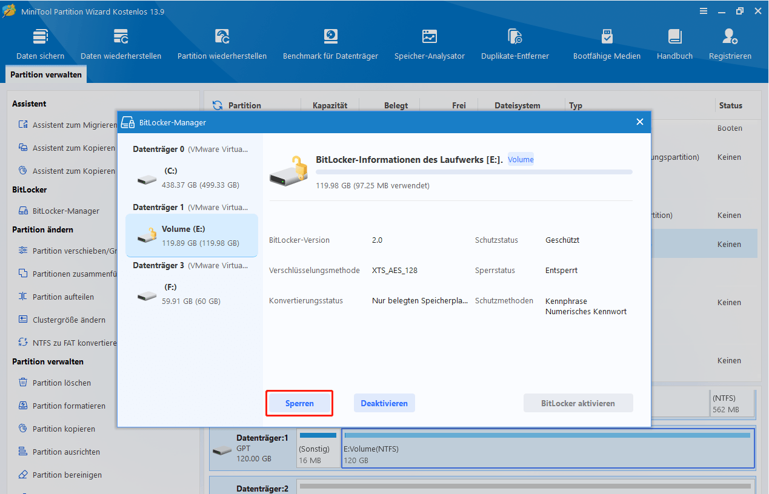Screen dimensions: 769x494
Task: Choose NTFS zu FAT konvertieren
Action: point(67,343)
